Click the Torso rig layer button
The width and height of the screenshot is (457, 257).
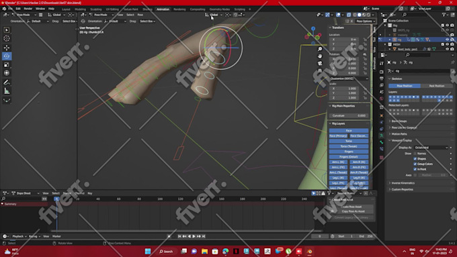coord(349,141)
